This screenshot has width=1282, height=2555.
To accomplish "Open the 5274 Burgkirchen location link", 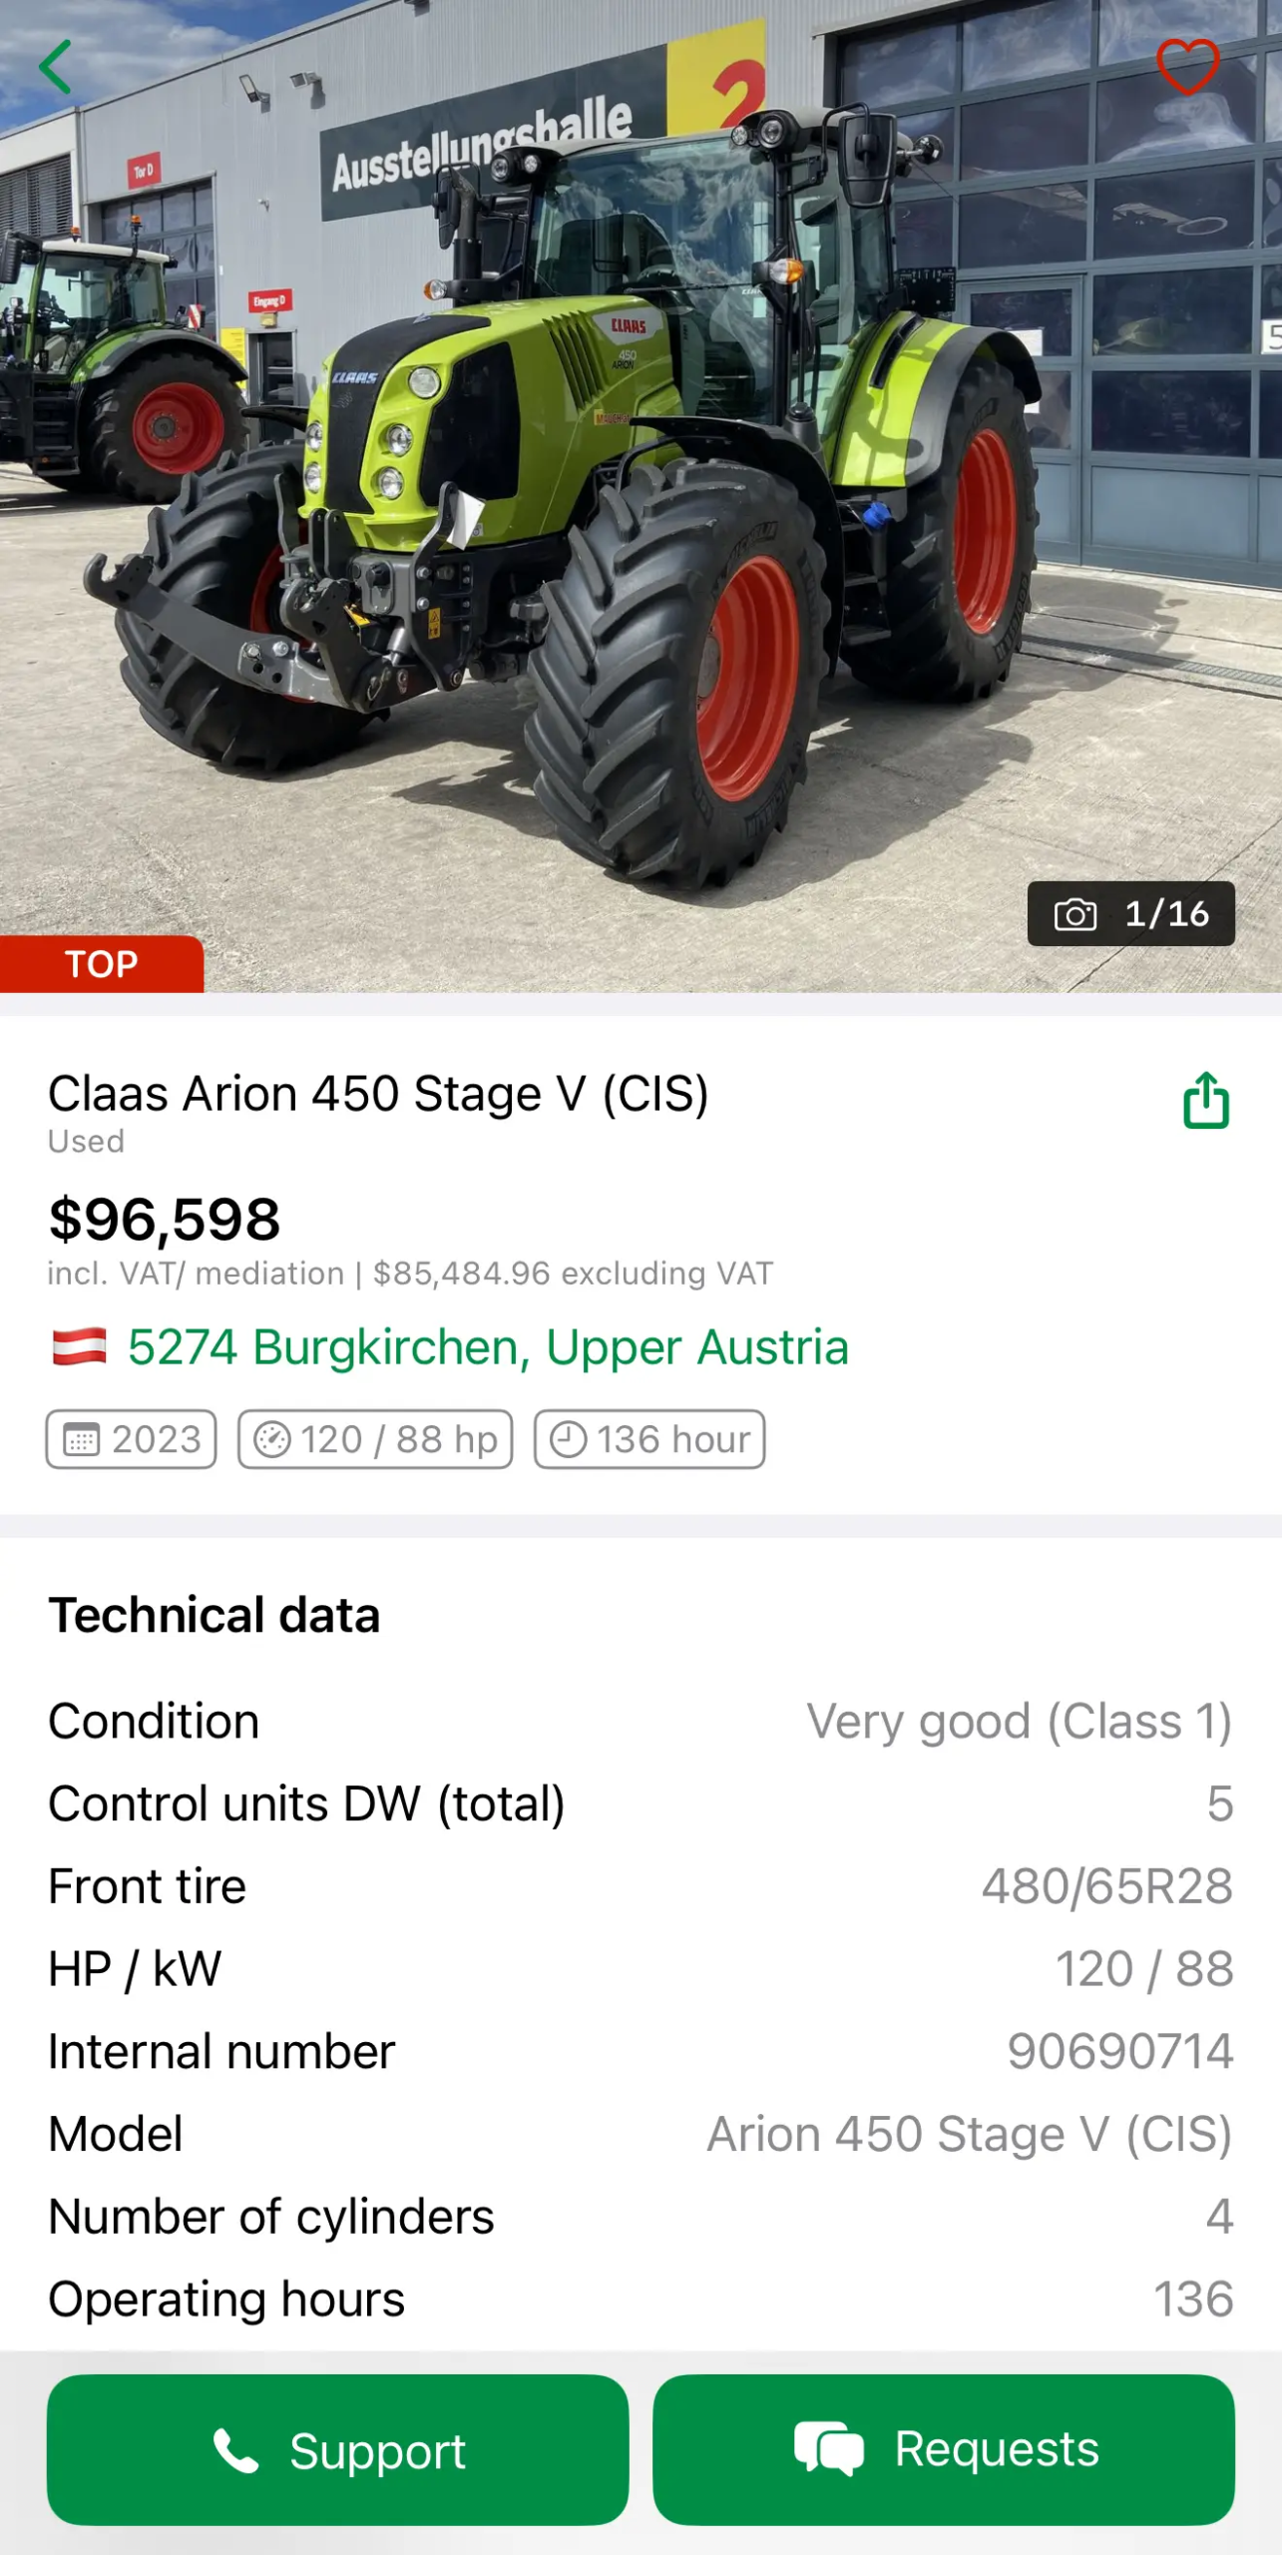I will pyautogui.click(x=488, y=1346).
